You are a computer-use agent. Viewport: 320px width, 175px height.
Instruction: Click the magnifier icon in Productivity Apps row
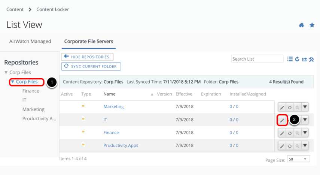coord(296,146)
